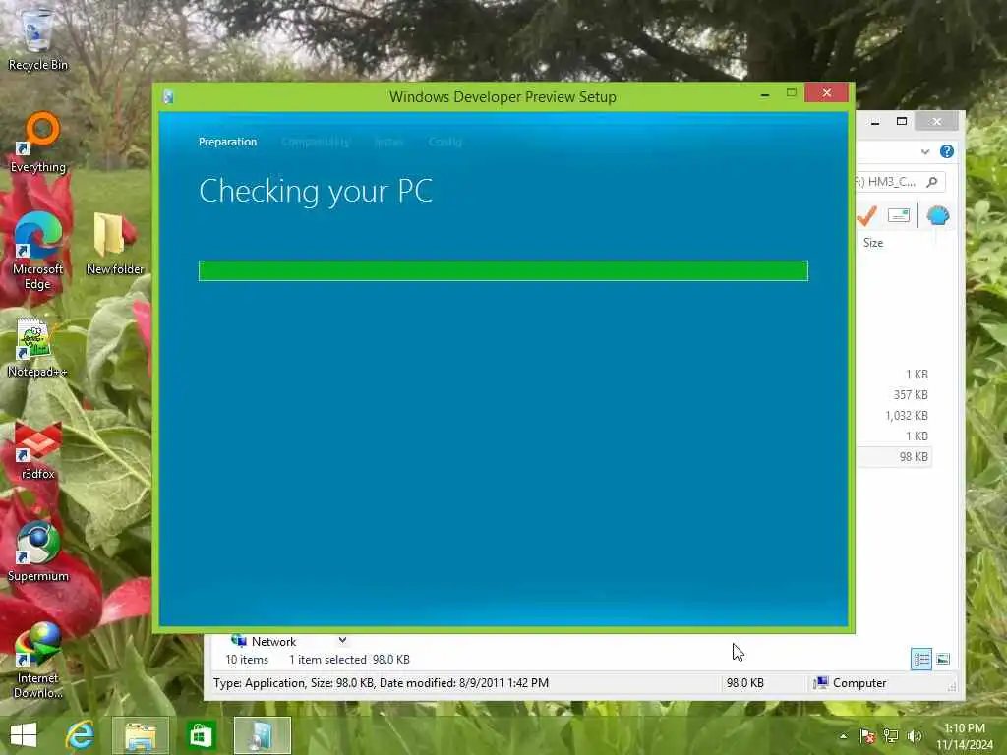Click the blue shell toolbar icon in Explorer

coord(937,215)
